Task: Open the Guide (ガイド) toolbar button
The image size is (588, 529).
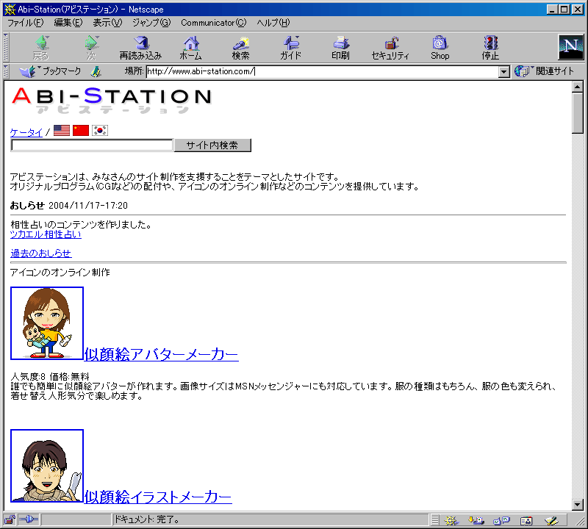Action: (290, 48)
